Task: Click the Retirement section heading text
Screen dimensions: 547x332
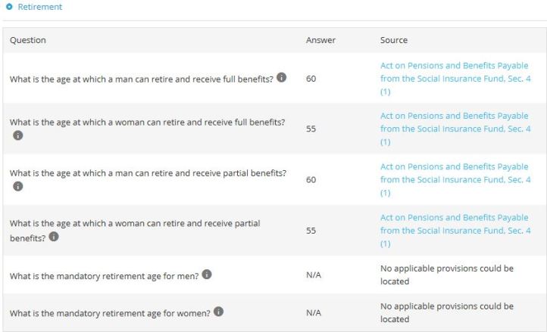Action: [39, 7]
